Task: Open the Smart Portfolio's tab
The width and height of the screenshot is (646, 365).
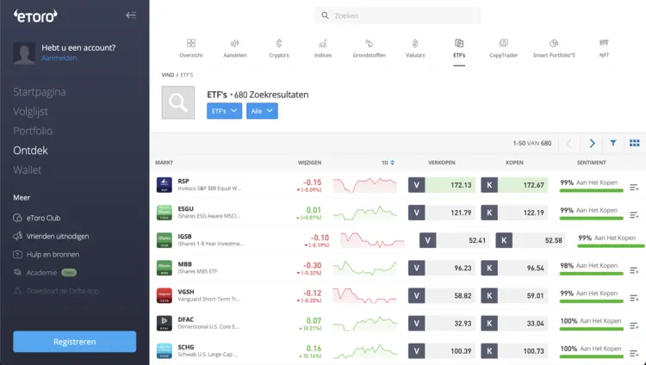Action: (554, 48)
